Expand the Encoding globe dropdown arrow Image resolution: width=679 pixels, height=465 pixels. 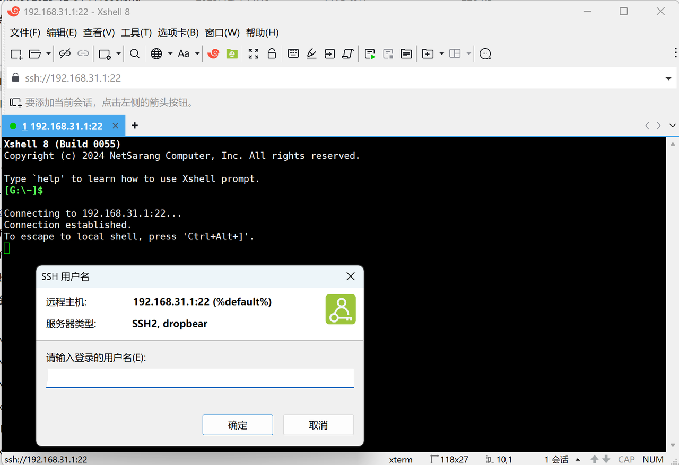coord(170,53)
